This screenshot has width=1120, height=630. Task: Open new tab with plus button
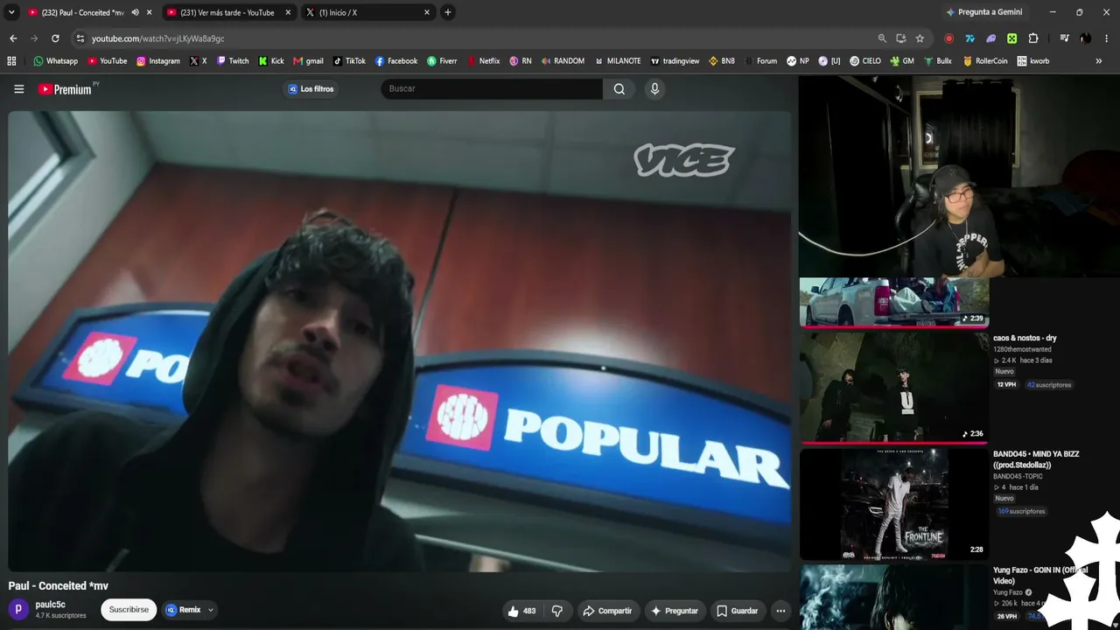pyautogui.click(x=448, y=12)
